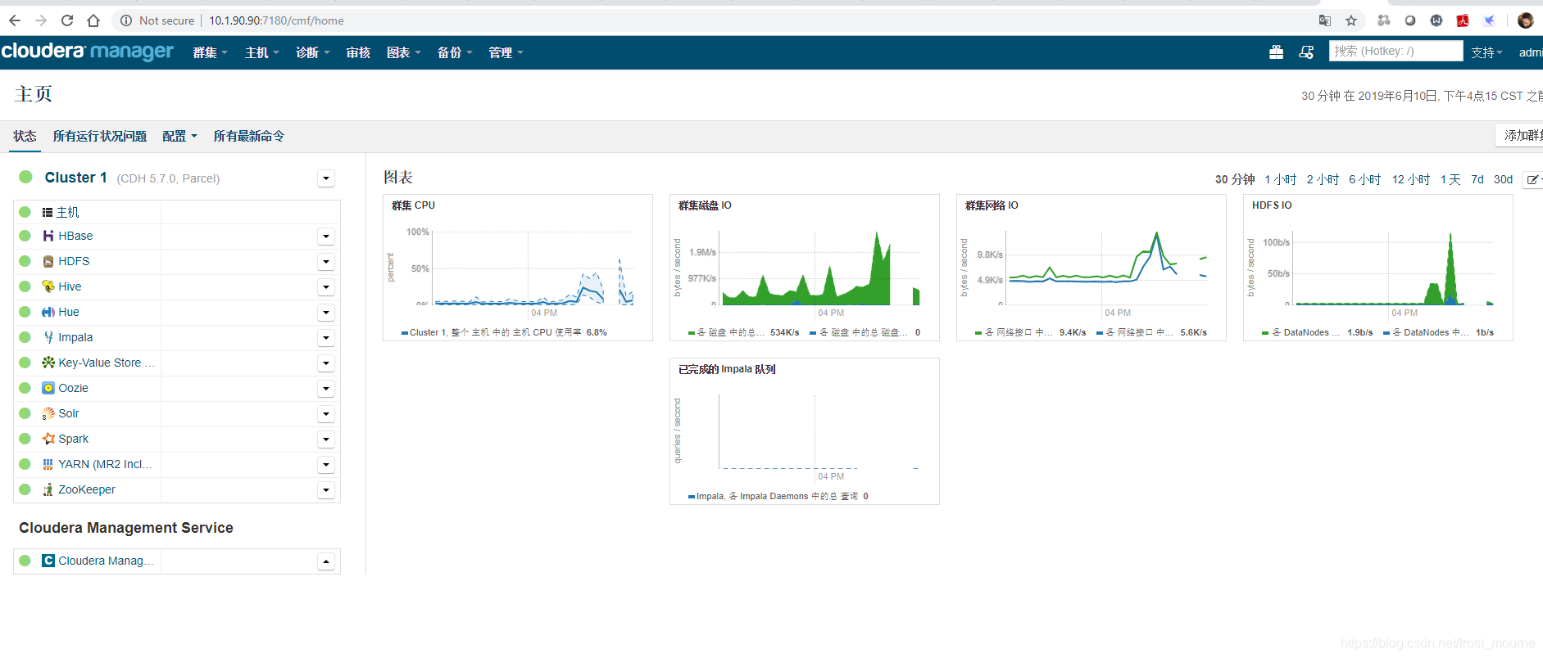This screenshot has width=1543, height=658.
Task: Click the PDF extension icon
Action: (x=1463, y=20)
